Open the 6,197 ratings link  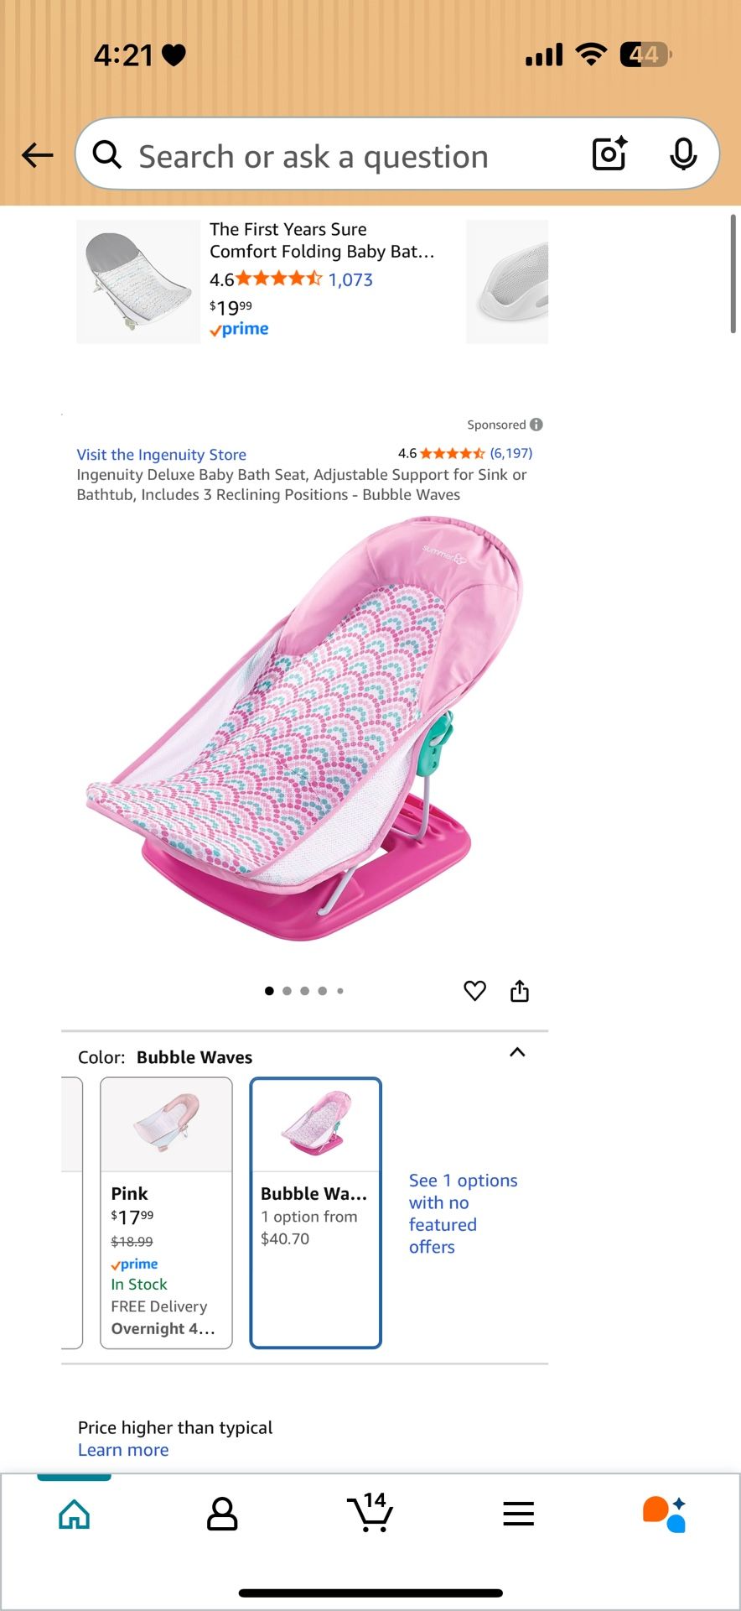tap(511, 453)
